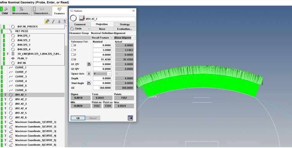The image size is (292, 148).
Task: Click the Start Angle icon button
Action: pyautogui.click(x=89, y=83)
